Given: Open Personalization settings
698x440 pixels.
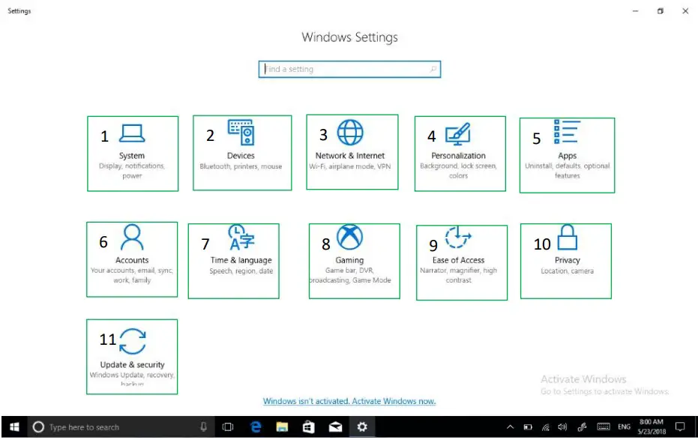Looking at the screenshot, I should pos(460,153).
